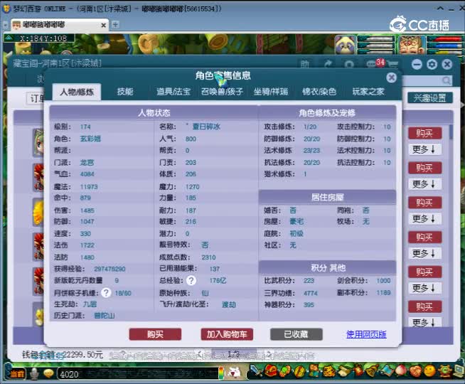Click the 加入购物车 button

coord(227,334)
